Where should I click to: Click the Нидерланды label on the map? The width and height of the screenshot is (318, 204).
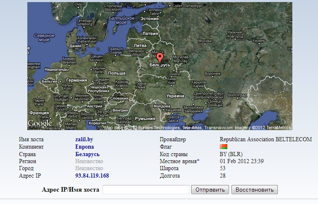(57, 69)
